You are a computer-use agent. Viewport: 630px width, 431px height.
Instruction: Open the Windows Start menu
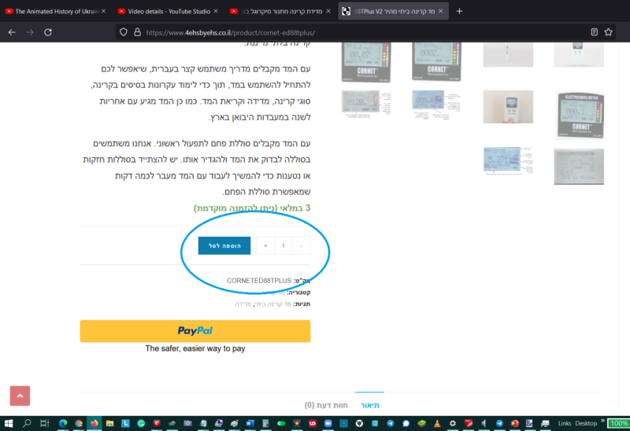pos(9,423)
